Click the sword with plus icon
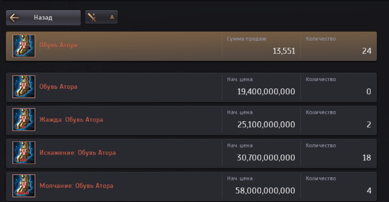 point(92,17)
